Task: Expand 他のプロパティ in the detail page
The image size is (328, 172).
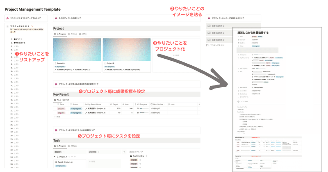Action: click(x=244, y=97)
